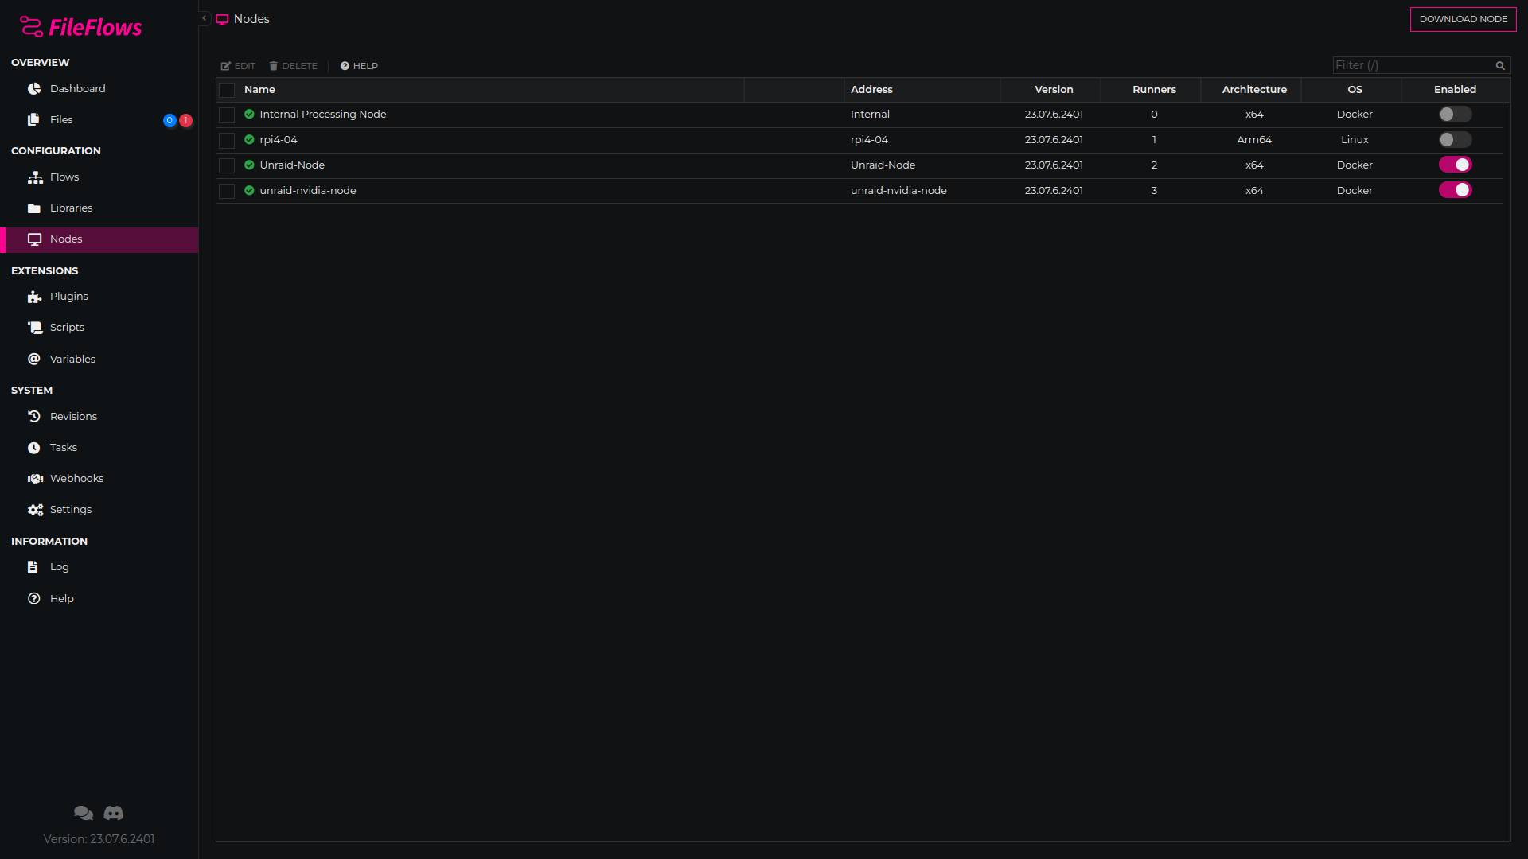Check the Unraid-Node row checkbox
The width and height of the screenshot is (1528, 859).
coord(227,166)
